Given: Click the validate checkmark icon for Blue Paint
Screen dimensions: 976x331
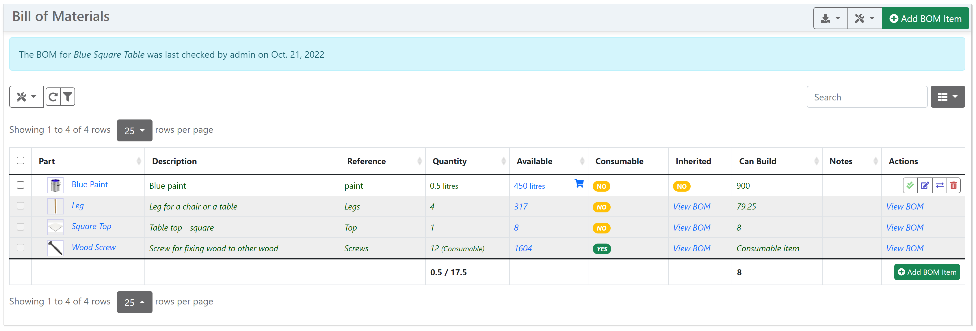Looking at the screenshot, I should click(910, 186).
